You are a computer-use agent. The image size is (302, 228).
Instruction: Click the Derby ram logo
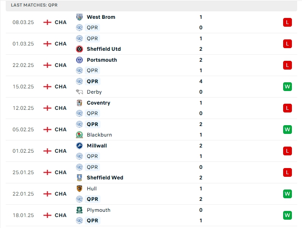click(79, 92)
